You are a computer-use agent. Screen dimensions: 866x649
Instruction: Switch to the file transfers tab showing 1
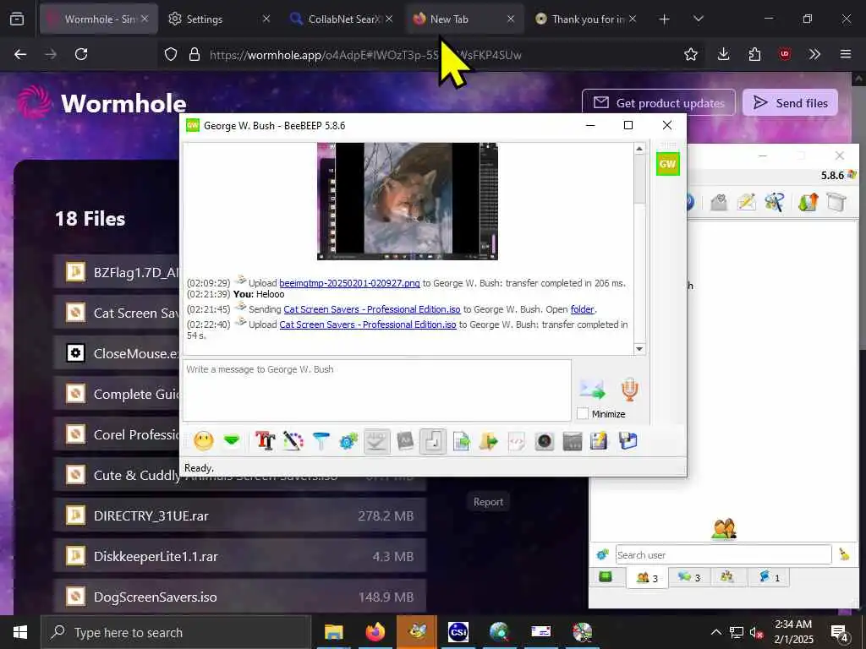coord(769,577)
